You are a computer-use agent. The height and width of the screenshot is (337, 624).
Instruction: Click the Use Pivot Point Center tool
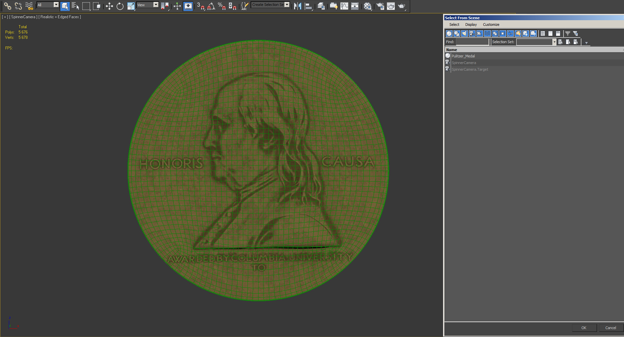pyautogui.click(x=165, y=6)
